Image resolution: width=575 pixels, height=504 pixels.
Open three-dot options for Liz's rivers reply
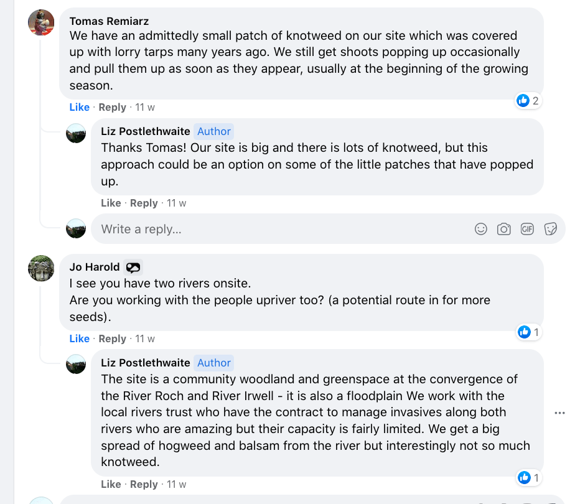click(559, 413)
